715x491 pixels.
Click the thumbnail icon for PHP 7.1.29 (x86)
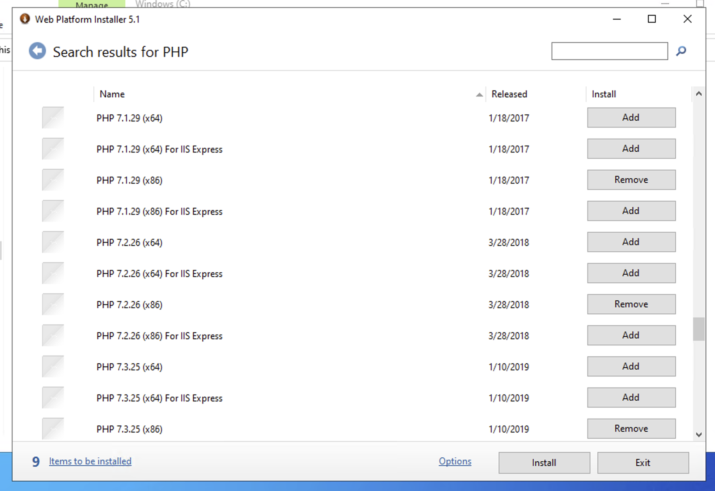coord(53,180)
